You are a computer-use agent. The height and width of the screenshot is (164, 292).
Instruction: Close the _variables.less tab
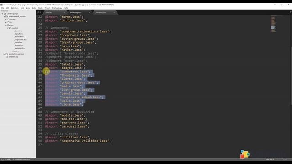(114, 12)
